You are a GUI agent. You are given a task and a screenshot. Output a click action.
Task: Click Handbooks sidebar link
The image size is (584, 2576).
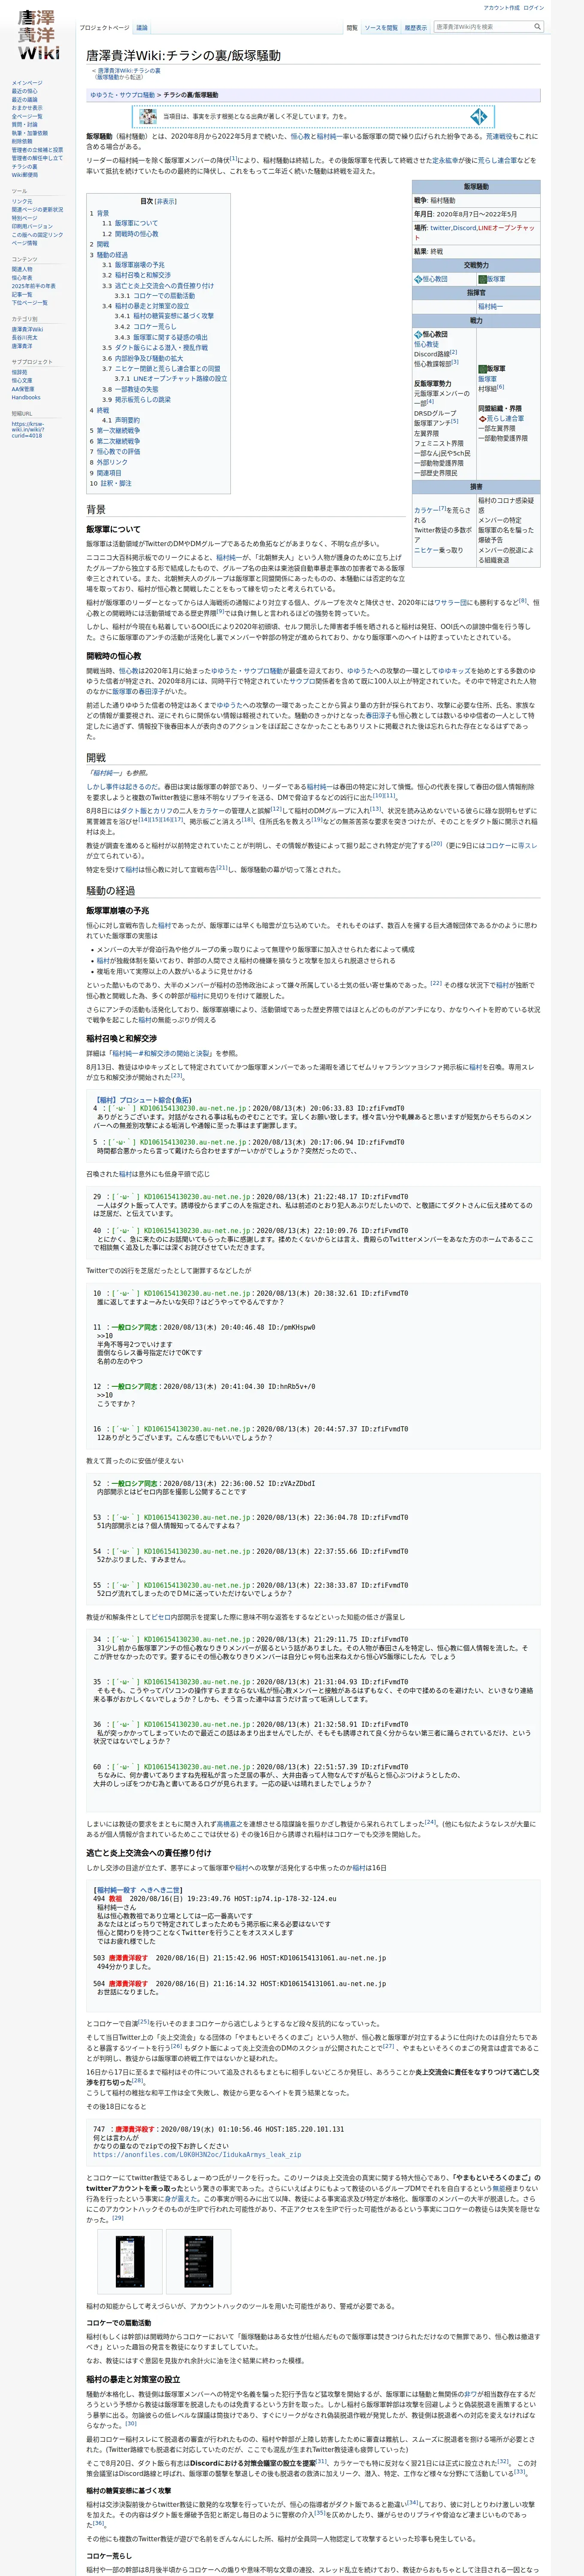pos(26,397)
